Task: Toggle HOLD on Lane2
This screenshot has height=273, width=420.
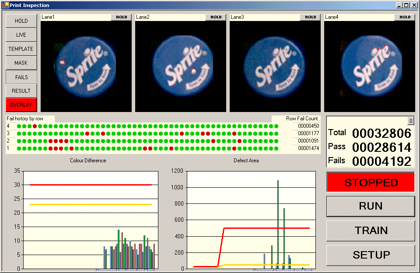Action: tap(216, 17)
